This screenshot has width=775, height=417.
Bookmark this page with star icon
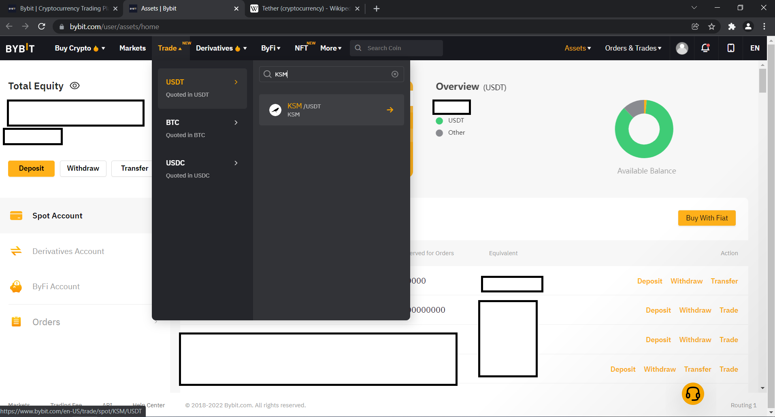pos(711,27)
